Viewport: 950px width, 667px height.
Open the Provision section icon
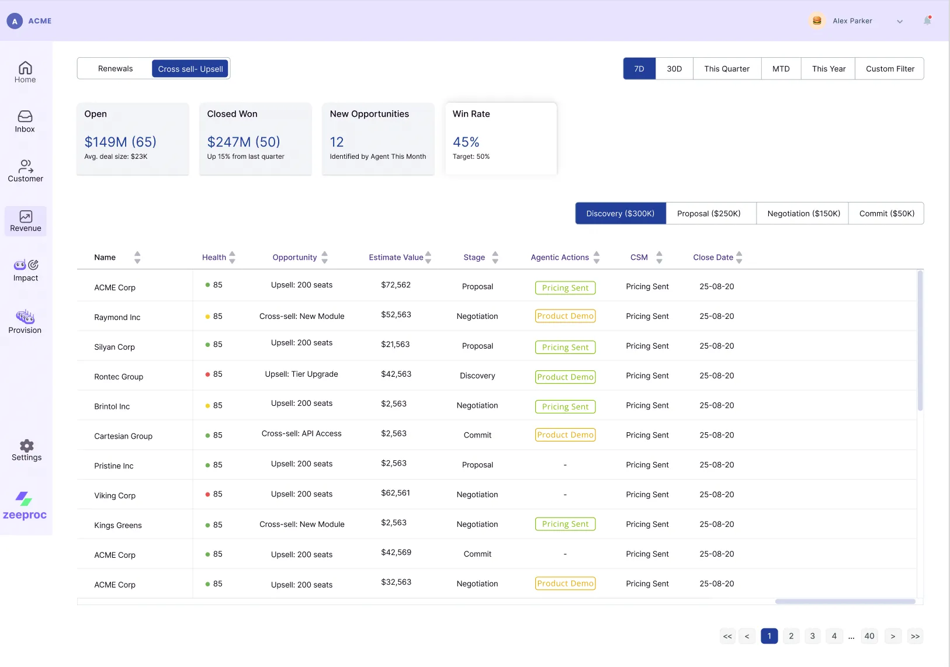(25, 321)
